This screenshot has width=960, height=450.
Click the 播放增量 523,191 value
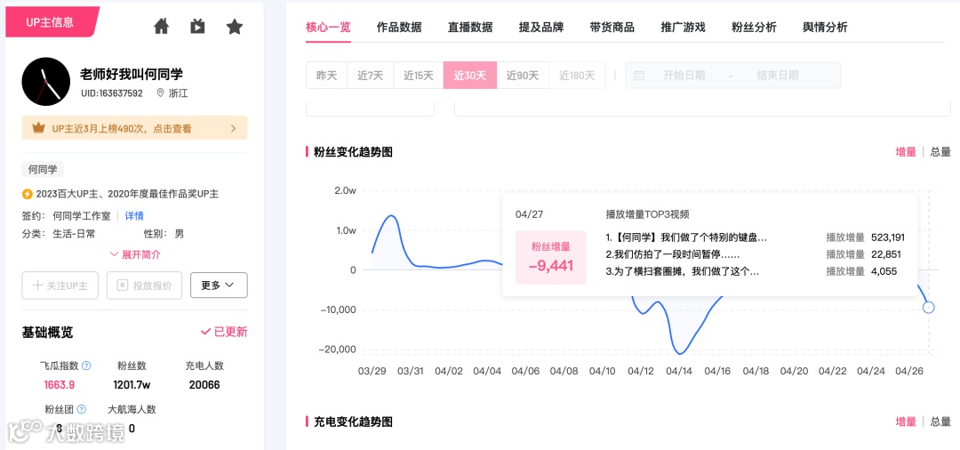pyautogui.click(x=887, y=237)
